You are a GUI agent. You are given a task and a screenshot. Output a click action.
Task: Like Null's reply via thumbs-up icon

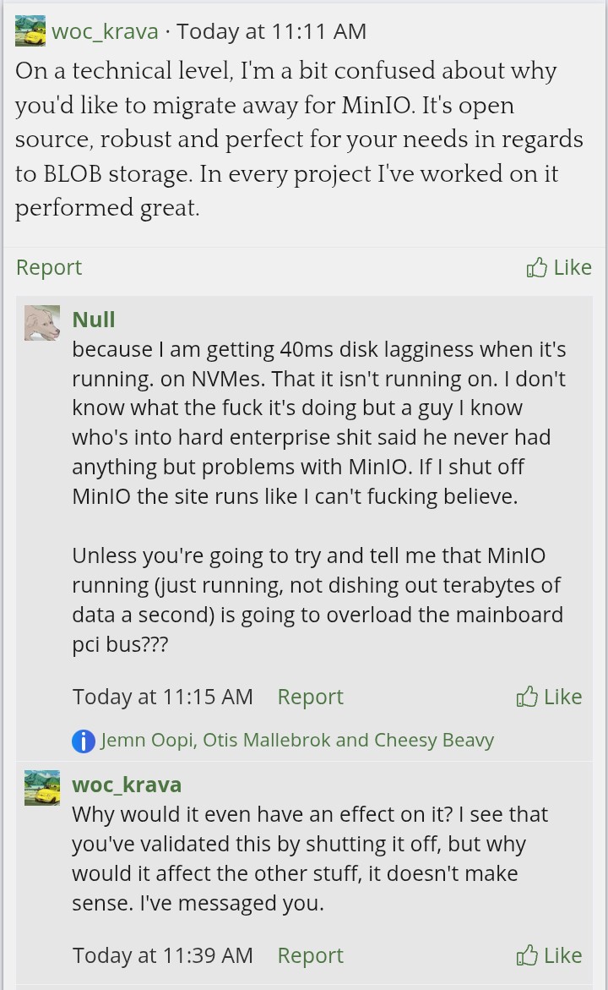[527, 697]
